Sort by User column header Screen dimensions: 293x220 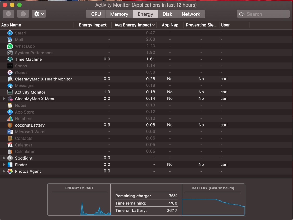(234, 25)
